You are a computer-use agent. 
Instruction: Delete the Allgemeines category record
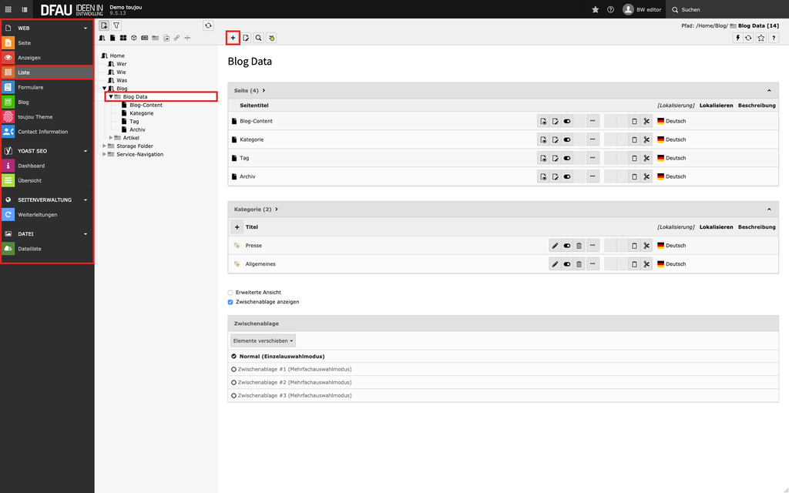[x=579, y=264]
